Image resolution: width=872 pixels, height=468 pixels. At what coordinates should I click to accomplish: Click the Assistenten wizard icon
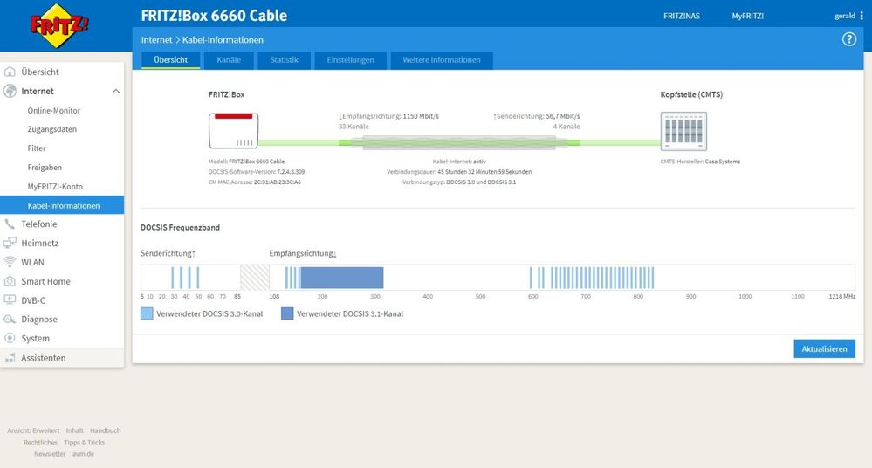(10, 358)
